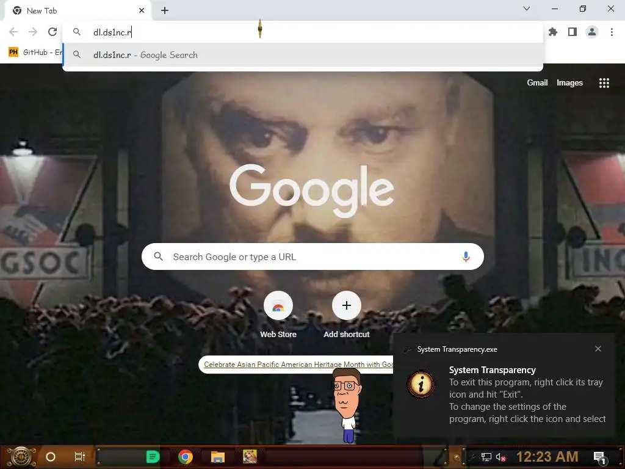Image resolution: width=625 pixels, height=469 pixels.
Task: Click the System Transparency info icon
Action: pyautogui.click(x=421, y=385)
